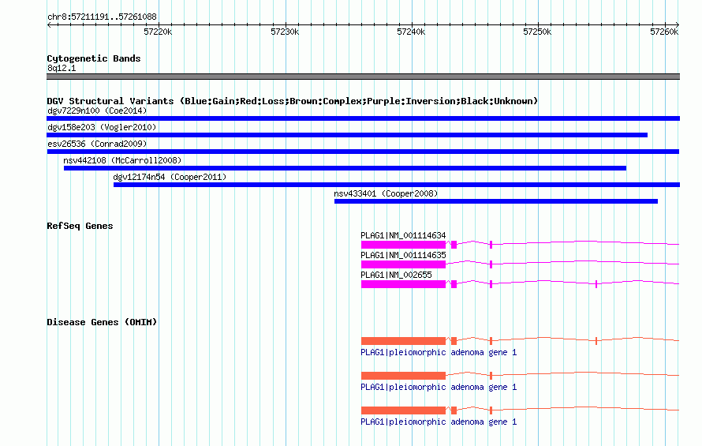Viewport: 702px width, 446px height.
Task: Click the first OMIM PLAG1 orange gene block
Action: [403, 341]
